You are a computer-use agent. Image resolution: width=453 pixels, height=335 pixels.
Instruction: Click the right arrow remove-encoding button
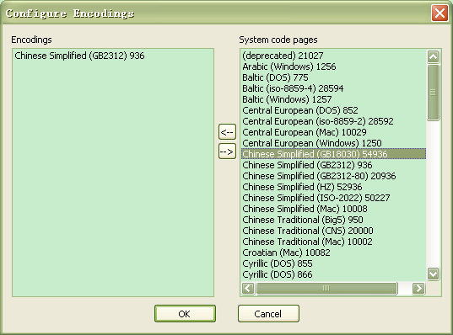point(227,152)
